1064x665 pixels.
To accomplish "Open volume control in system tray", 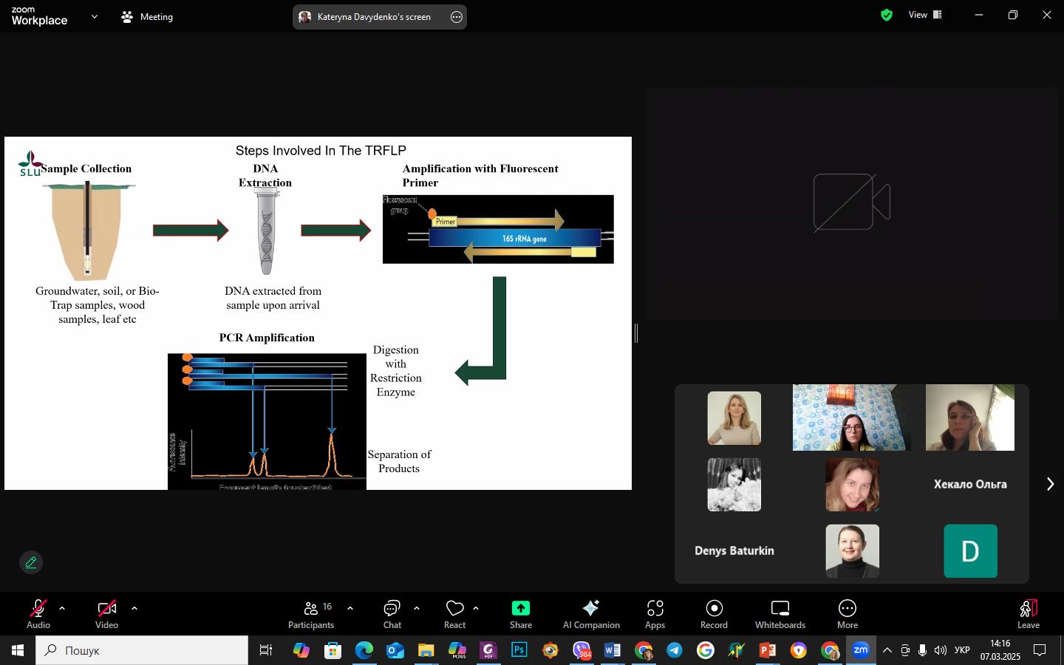I will pos(940,650).
